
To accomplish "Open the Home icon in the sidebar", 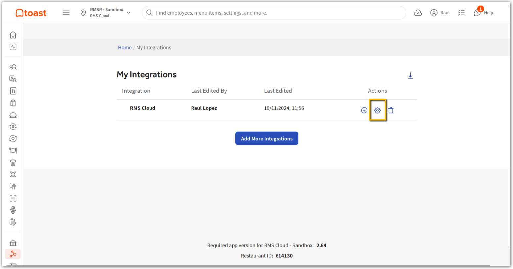I will pos(13,35).
